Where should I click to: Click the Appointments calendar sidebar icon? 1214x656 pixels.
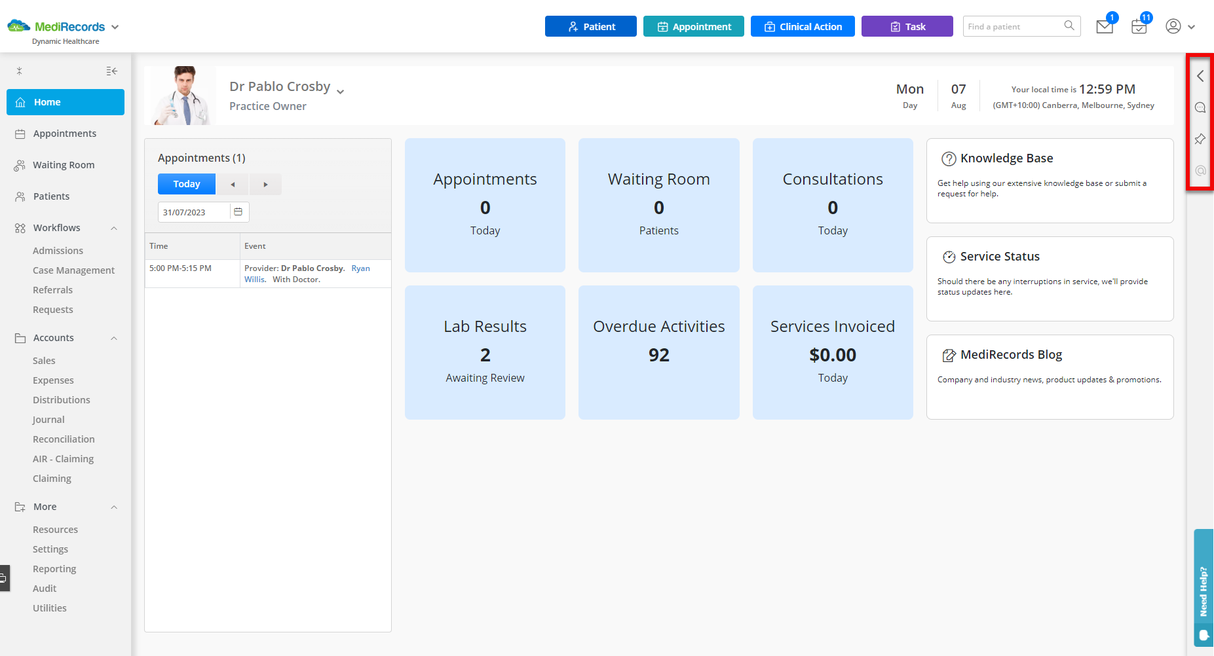coord(20,134)
